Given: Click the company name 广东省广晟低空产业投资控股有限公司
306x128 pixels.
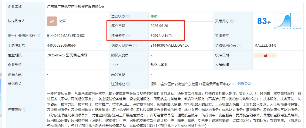Looking at the screenshot, I should coord(76,6).
